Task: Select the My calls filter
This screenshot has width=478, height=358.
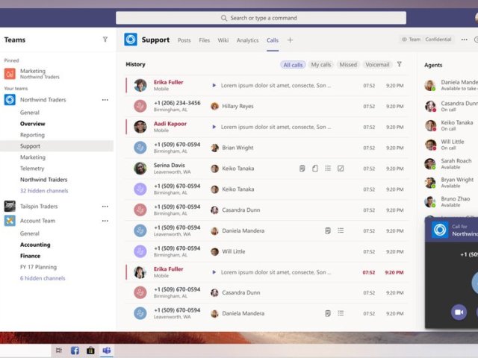Action: (320, 65)
